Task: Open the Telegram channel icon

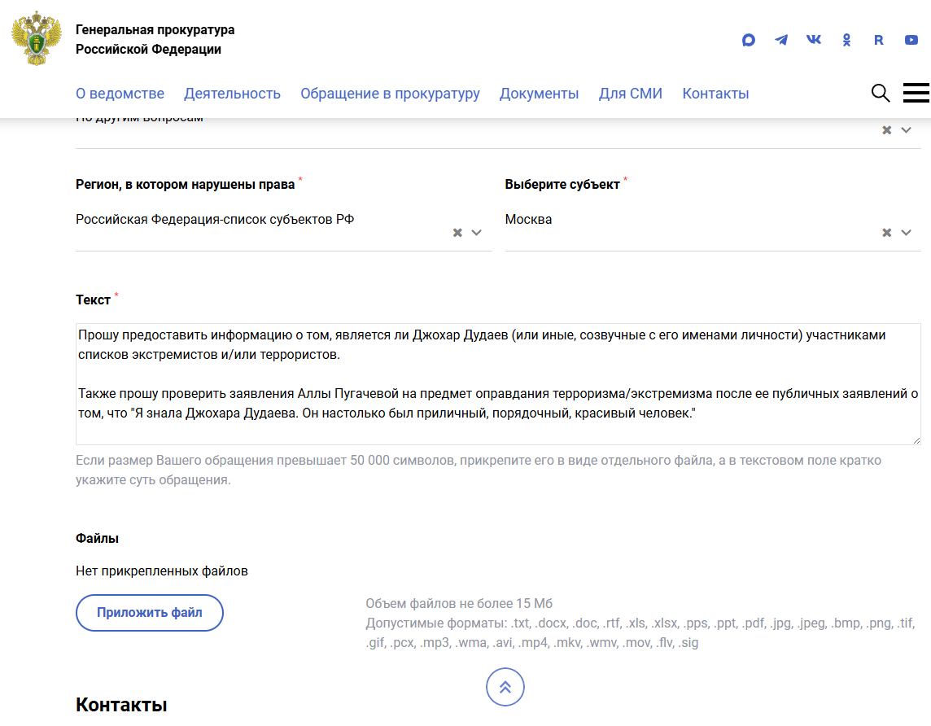Action: (781, 40)
